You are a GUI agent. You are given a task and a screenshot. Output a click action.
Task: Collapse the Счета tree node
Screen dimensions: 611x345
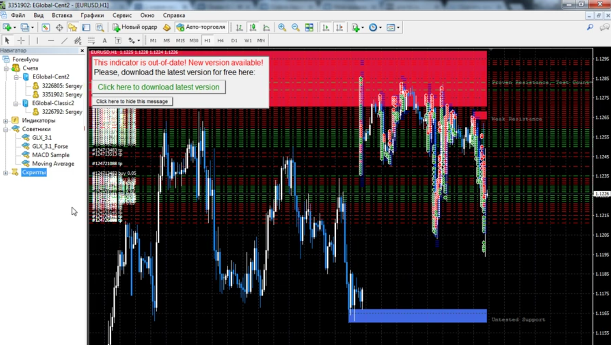(6, 68)
